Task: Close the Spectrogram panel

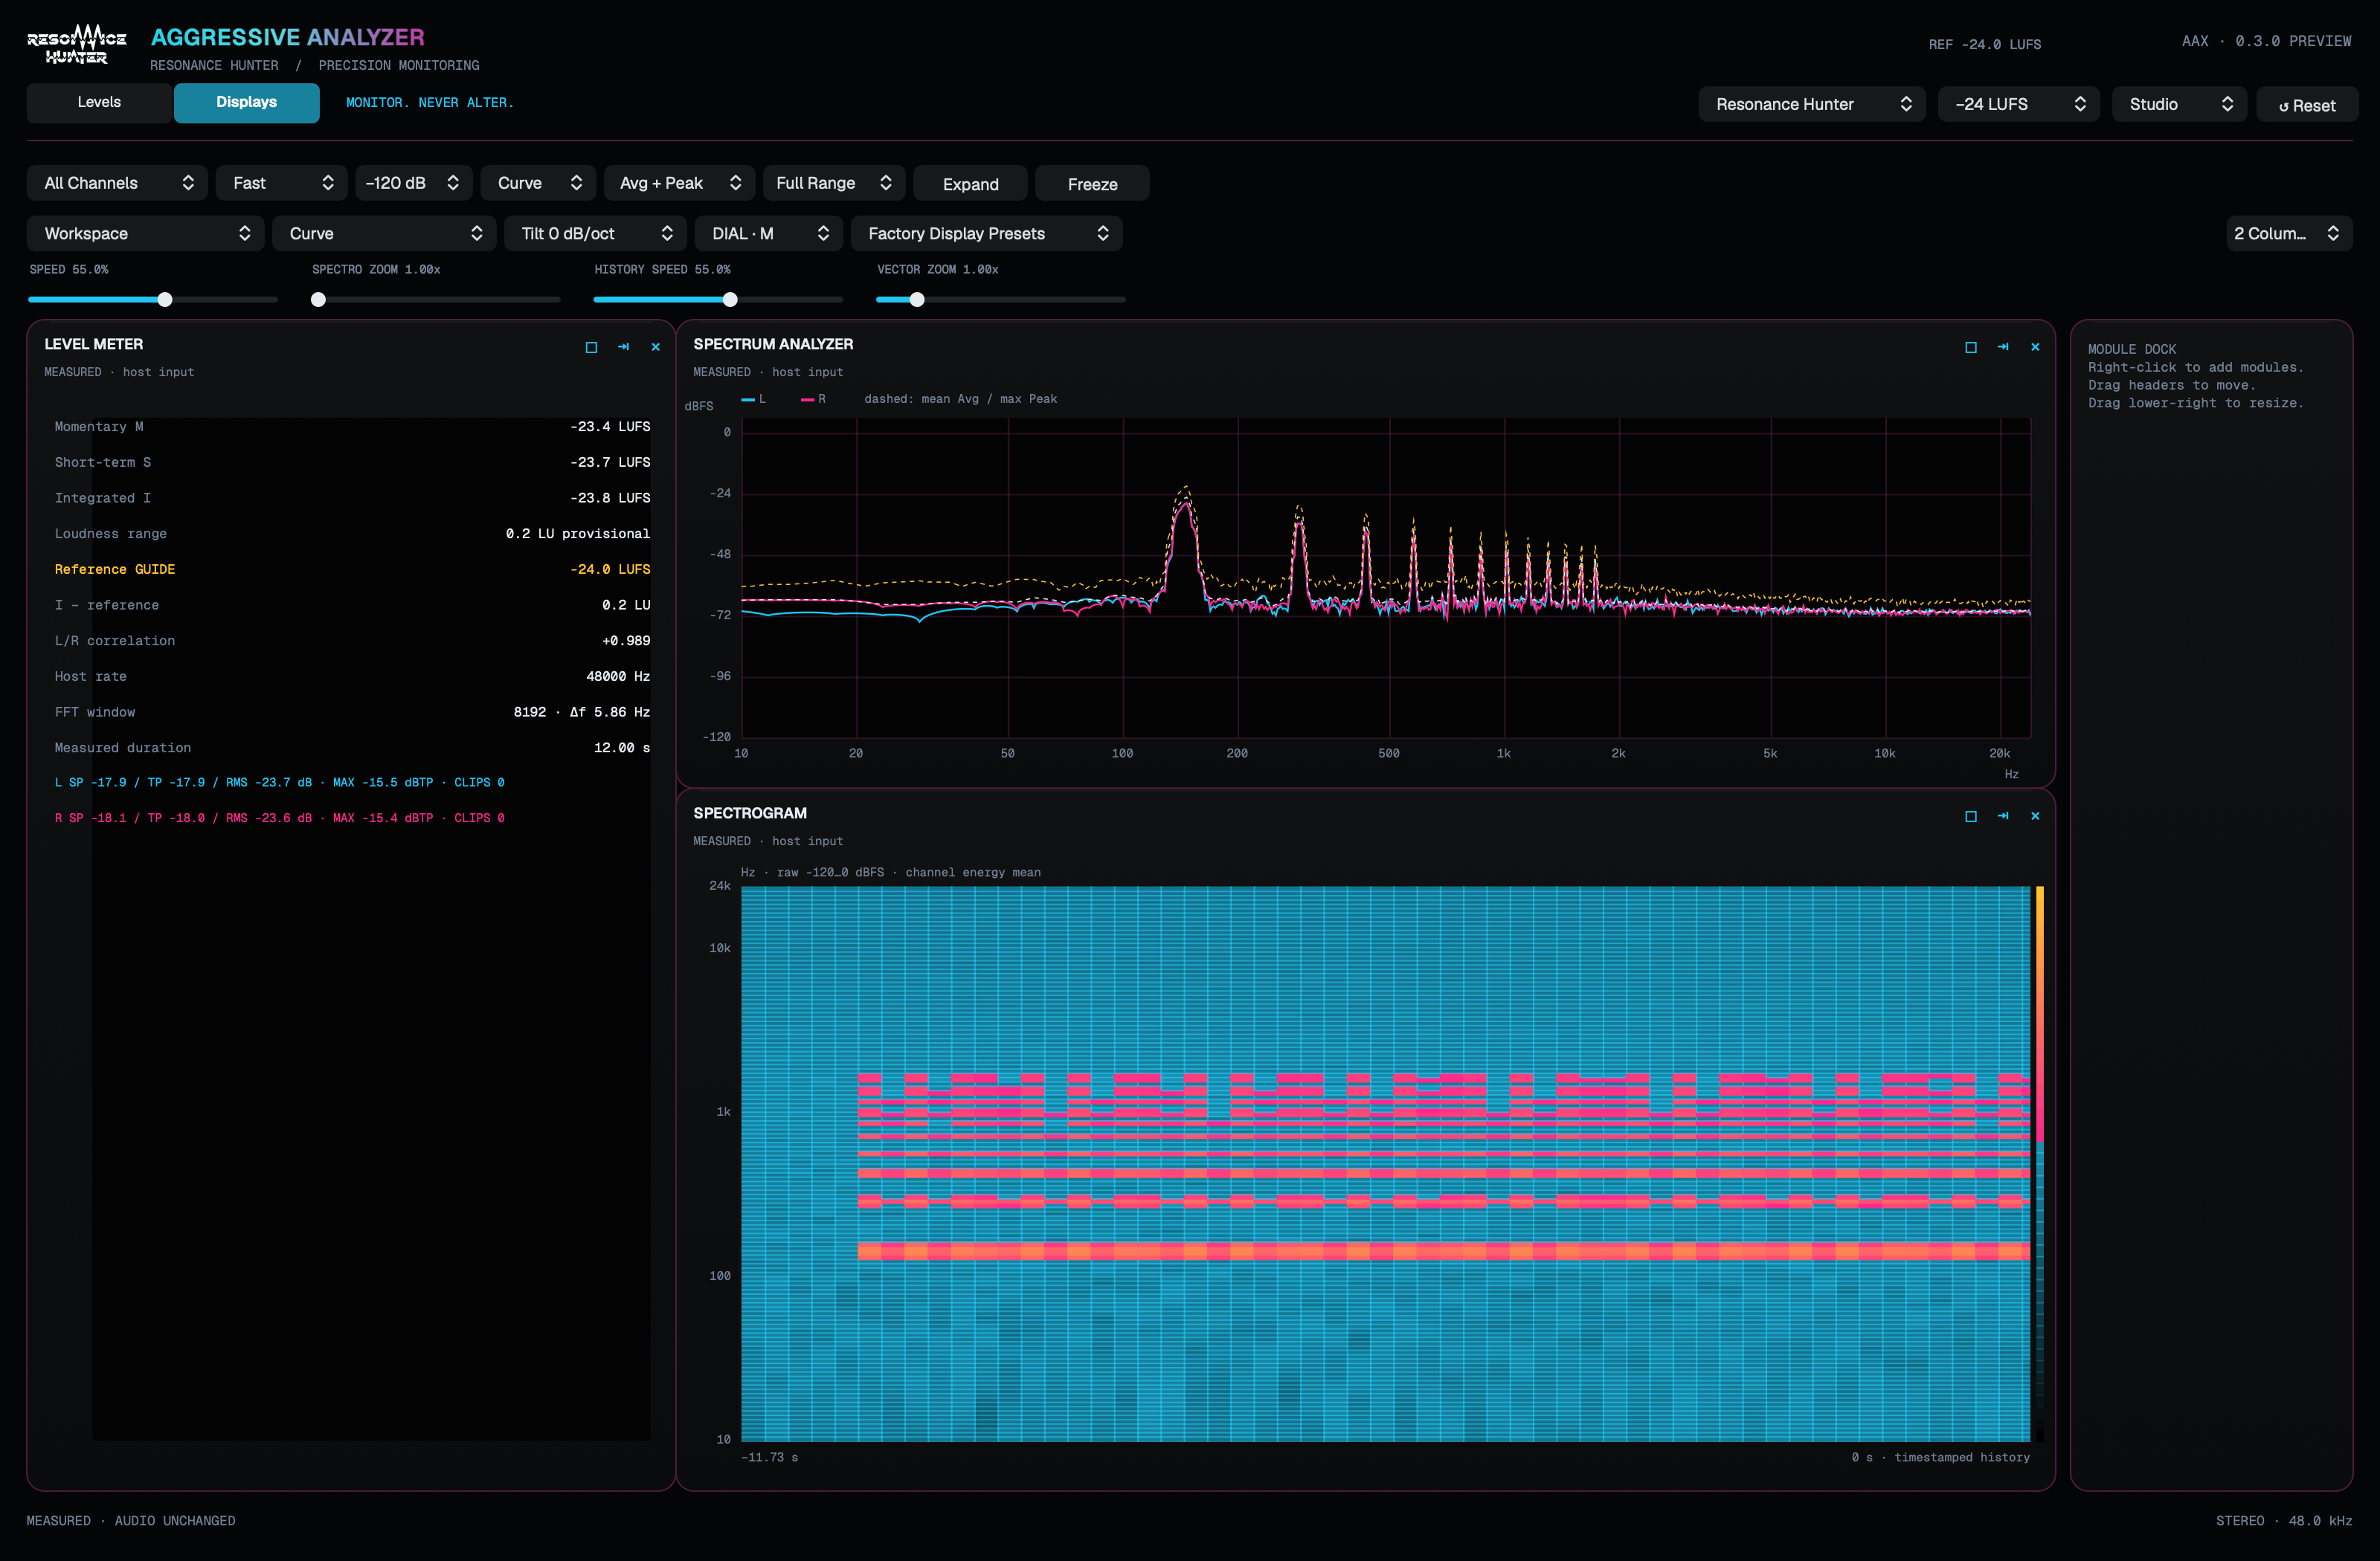Action: [x=2035, y=815]
